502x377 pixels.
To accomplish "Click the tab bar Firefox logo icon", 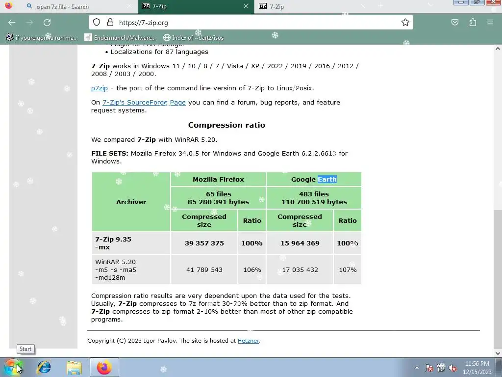I will [8, 5].
